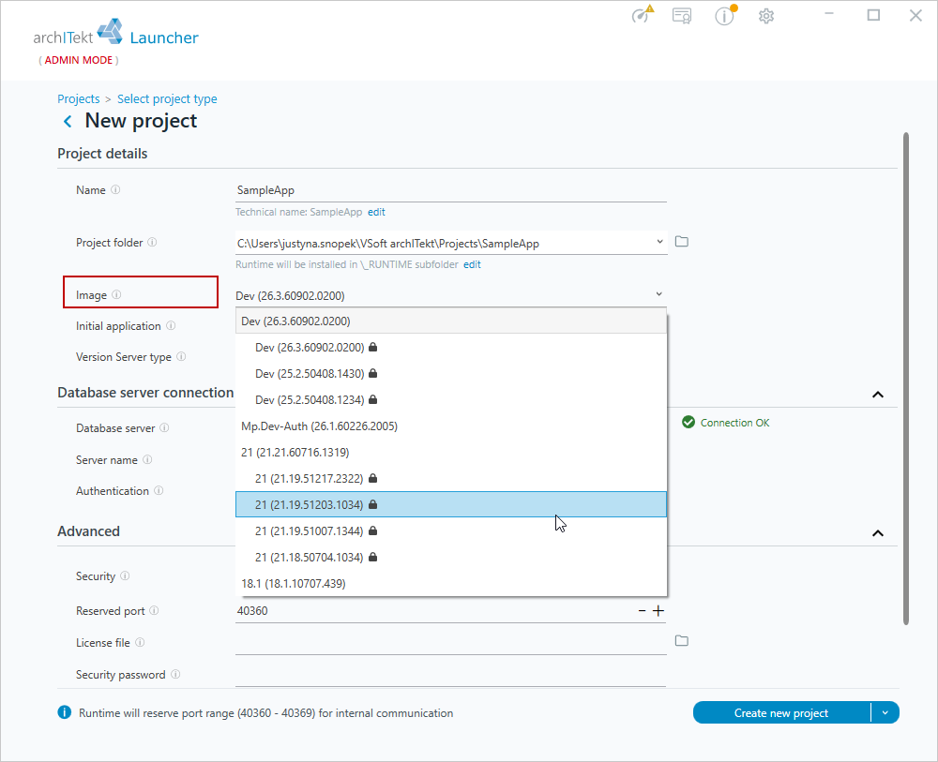This screenshot has width=938, height=762.
Task: Show info tooltip next to Image label
Action: 116,294
